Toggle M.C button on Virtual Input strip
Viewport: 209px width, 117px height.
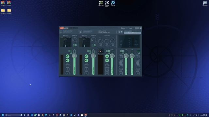pos(107,65)
